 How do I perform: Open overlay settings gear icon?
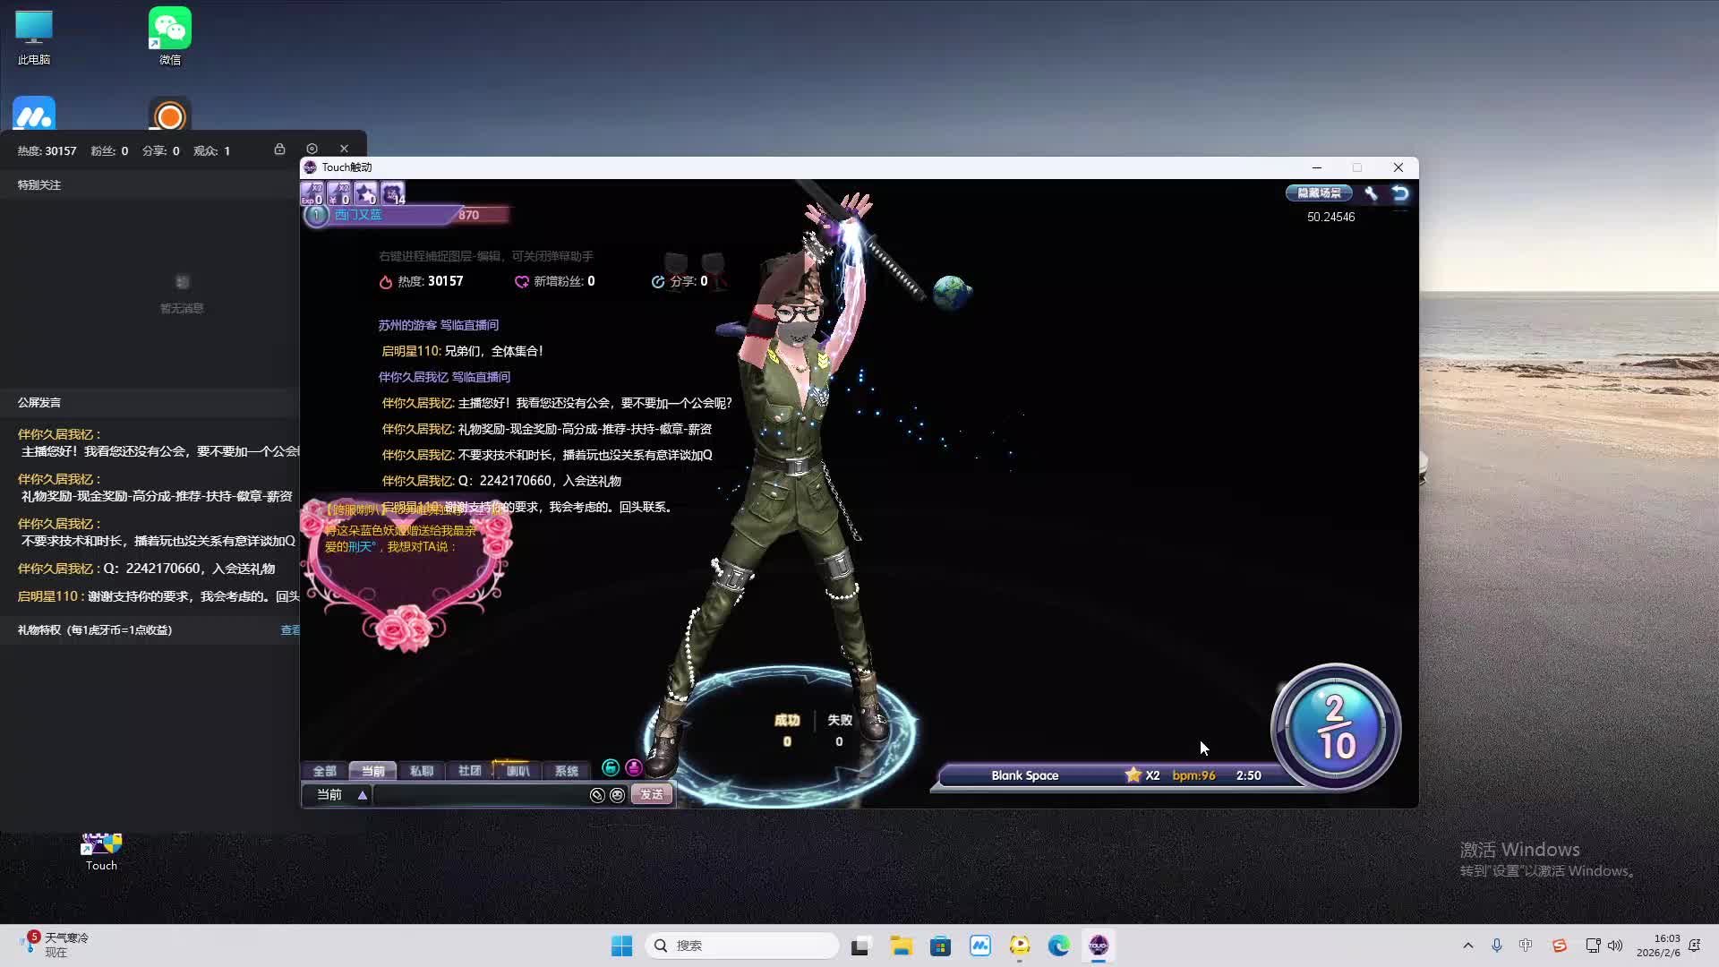pyautogui.click(x=312, y=150)
